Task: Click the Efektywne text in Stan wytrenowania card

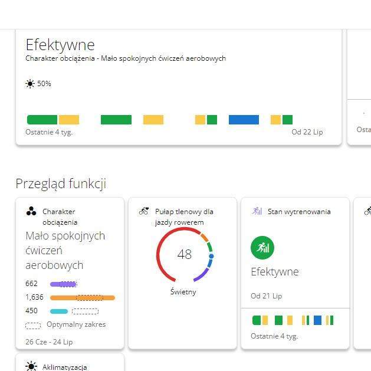Action: tap(275, 272)
